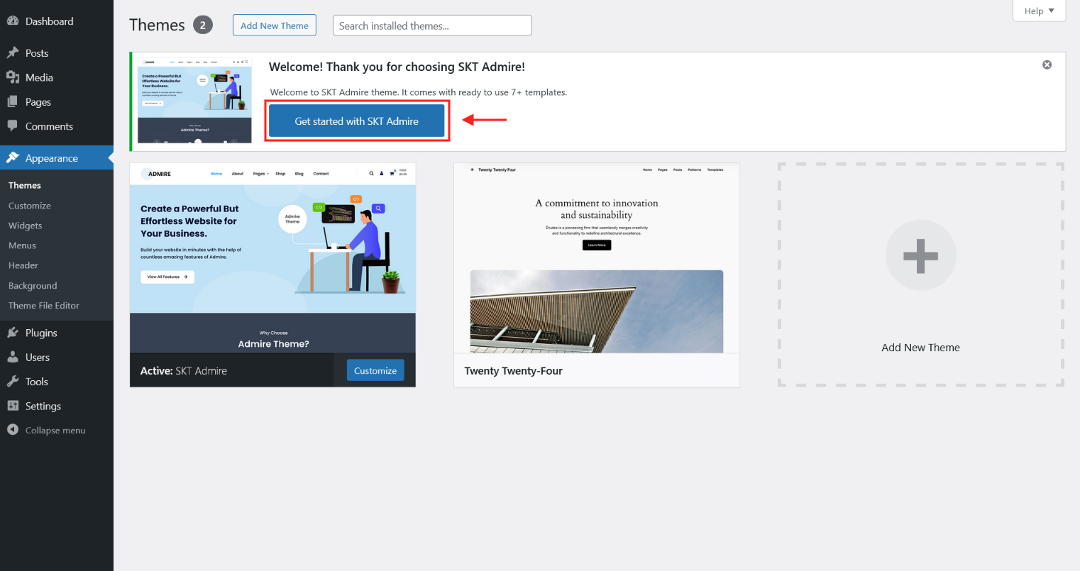Click the Tools wrench icon
The width and height of the screenshot is (1080, 571).
tap(13, 382)
